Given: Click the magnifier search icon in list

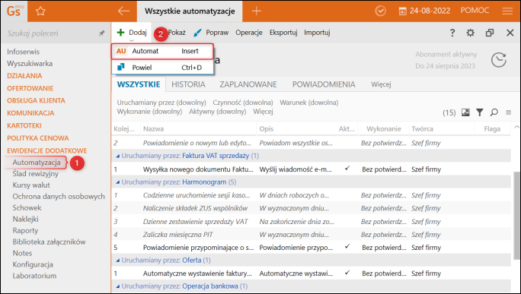Looking at the screenshot, I should tap(494, 112).
